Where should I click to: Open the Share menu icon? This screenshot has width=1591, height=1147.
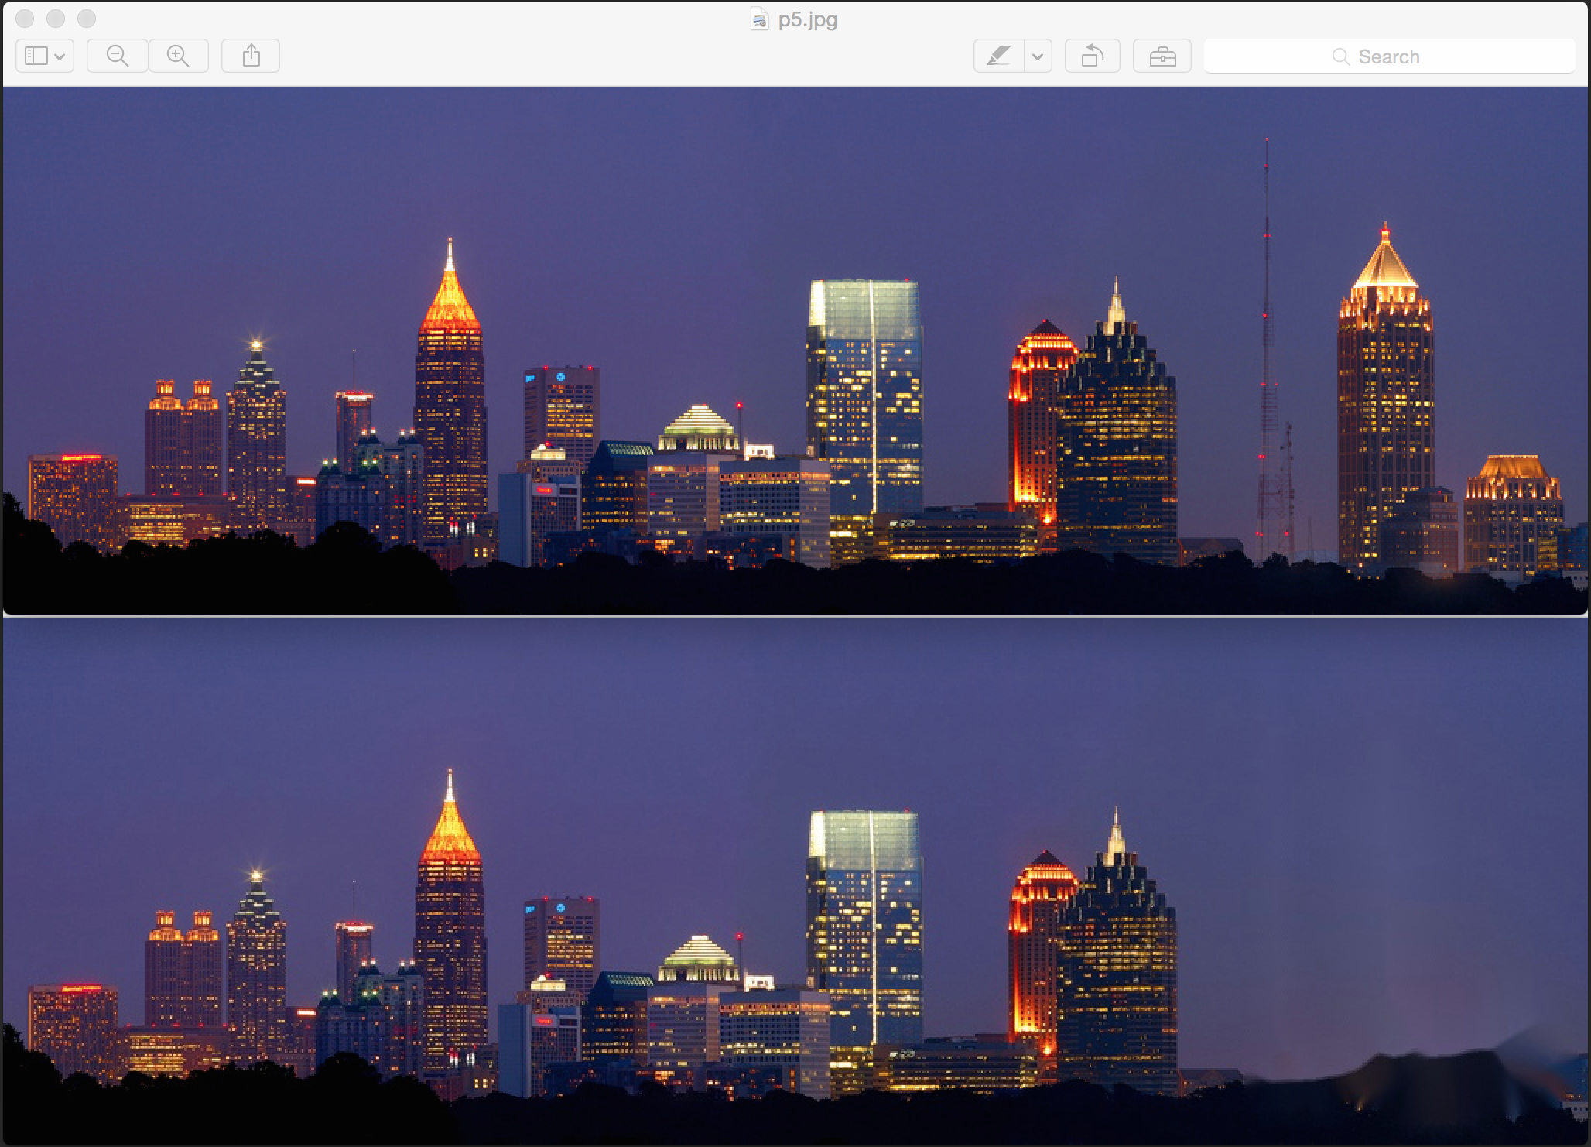pyautogui.click(x=251, y=56)
